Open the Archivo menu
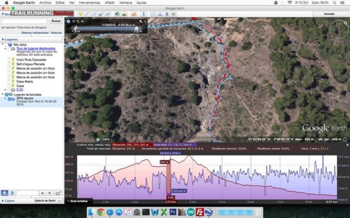The height and width of the screenshot is (218, 350). coord(45,3)
